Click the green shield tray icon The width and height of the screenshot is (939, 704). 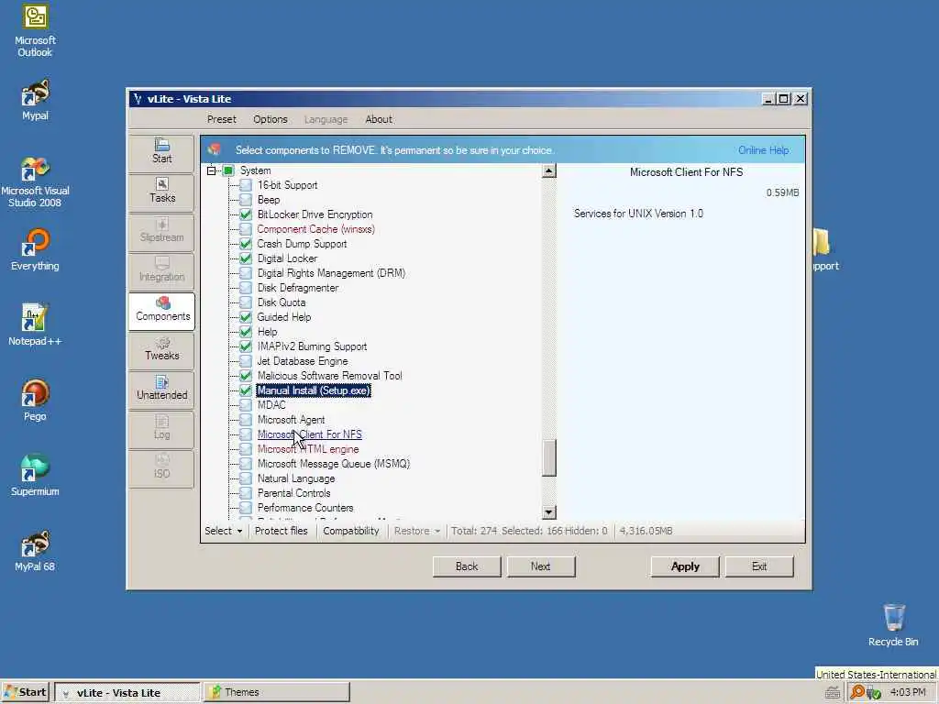coord(873,693)
